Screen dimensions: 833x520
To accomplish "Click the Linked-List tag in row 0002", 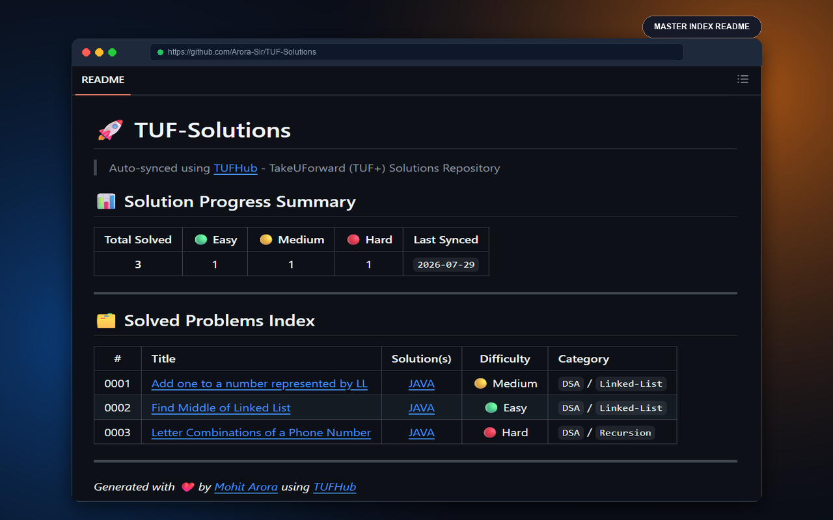I will (x=631, y=408).
